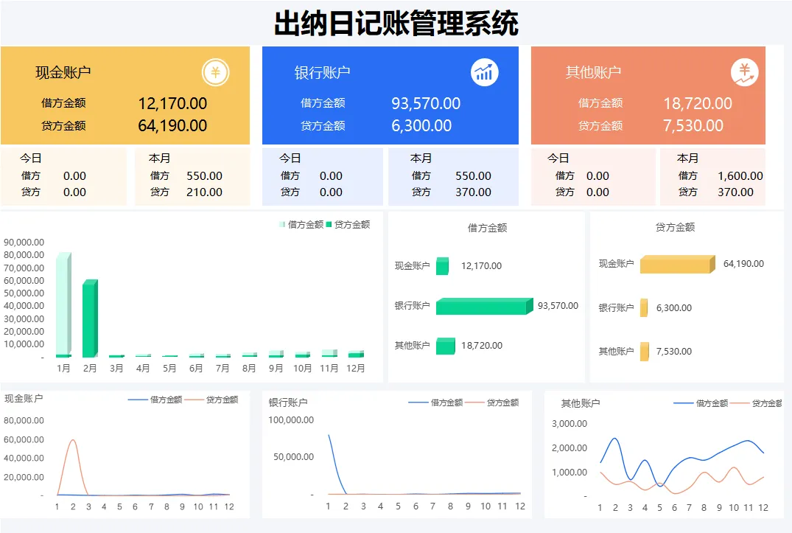Click the orange 贷方金额 legend in 现金账户 line chart
Viewport: 792px width, 533px height.
[211, 400]
